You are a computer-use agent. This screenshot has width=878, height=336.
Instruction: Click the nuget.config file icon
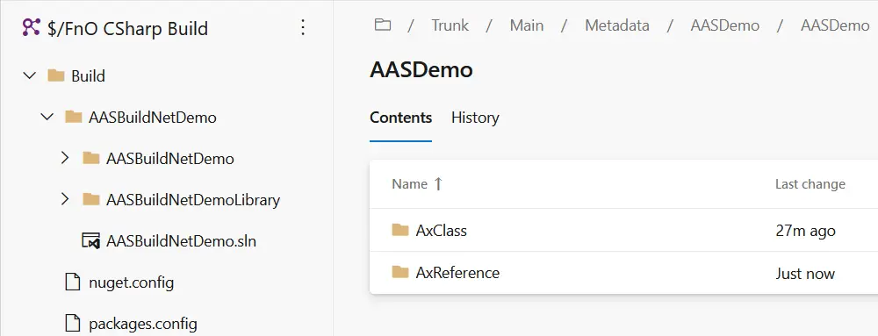tap(74, 282)
